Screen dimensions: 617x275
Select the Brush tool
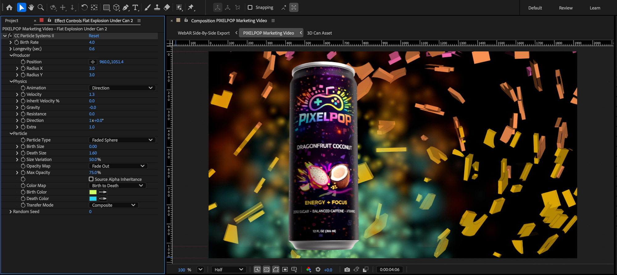(x=147, y=7)
